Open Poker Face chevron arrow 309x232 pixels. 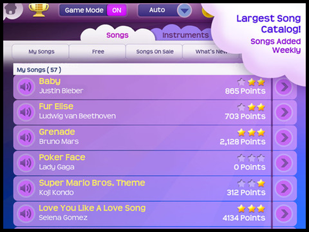click(284, 163)
